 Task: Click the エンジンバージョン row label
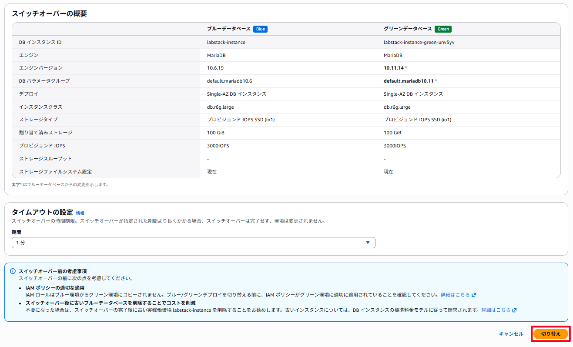(41, 68)
